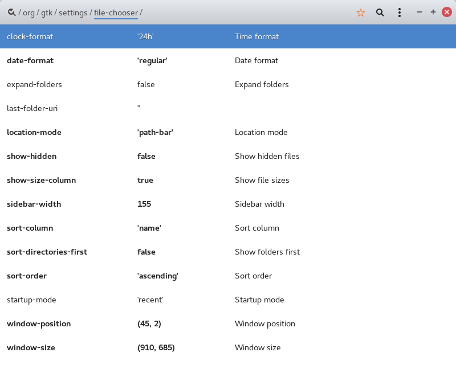Minimize the dconf editor window
The image size is (456, 385).
coord(420,12)
